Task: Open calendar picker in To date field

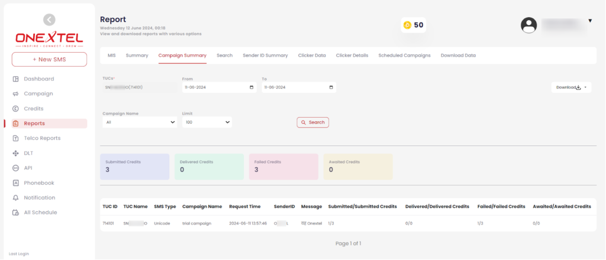Action: click(x=331, y=87)
